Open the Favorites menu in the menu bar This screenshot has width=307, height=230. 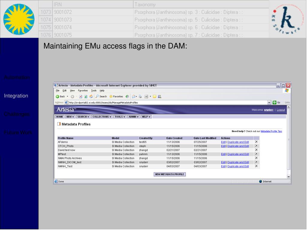83,91
